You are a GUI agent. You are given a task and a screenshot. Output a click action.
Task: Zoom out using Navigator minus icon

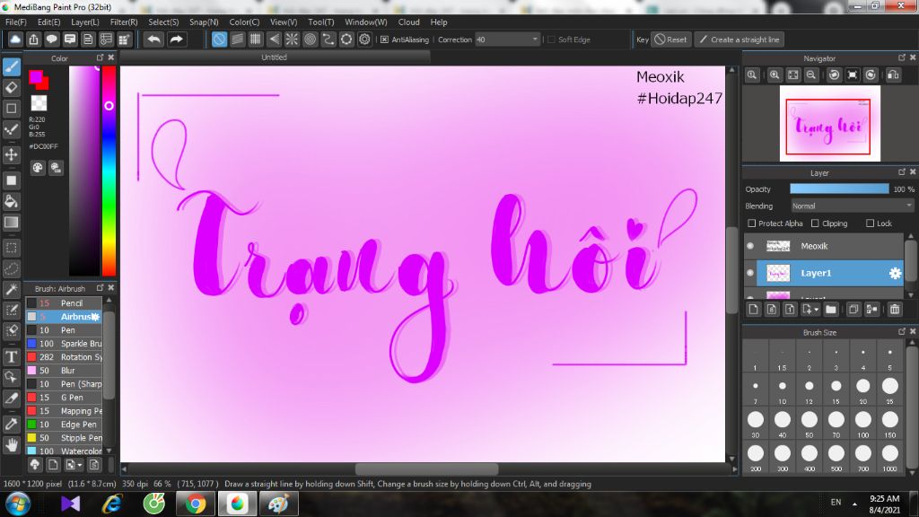coord(811,75)
